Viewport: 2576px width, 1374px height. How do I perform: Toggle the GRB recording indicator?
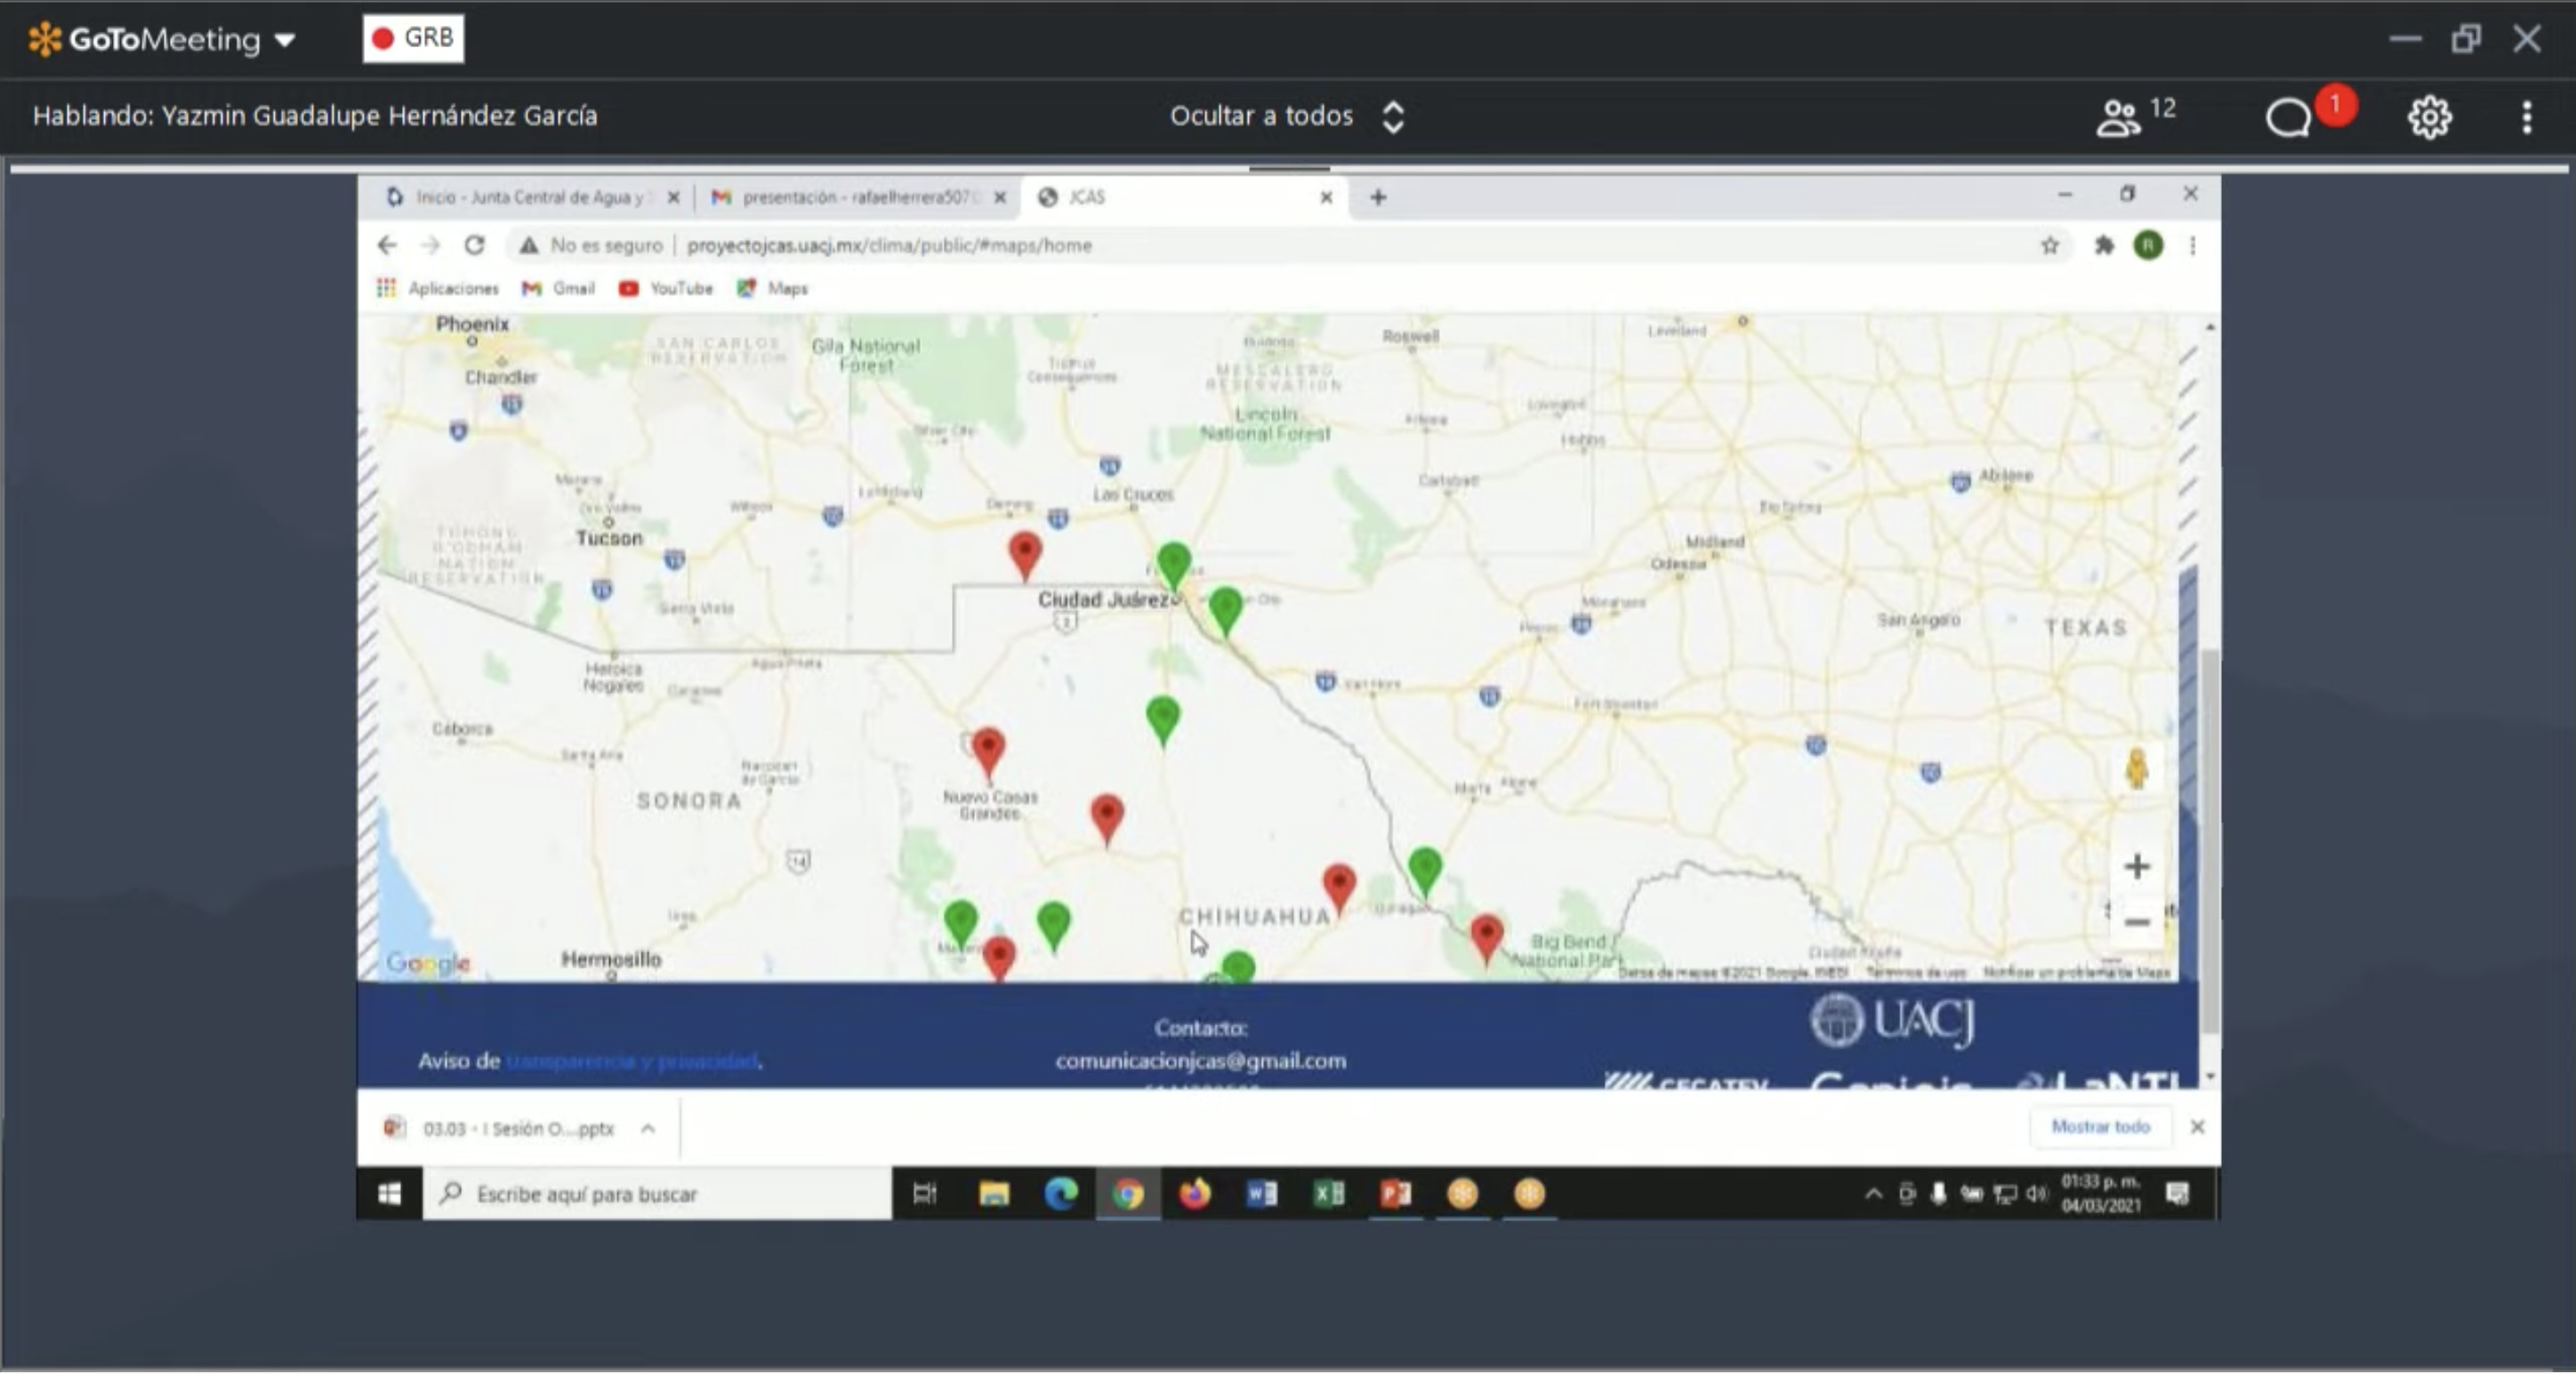413,38
